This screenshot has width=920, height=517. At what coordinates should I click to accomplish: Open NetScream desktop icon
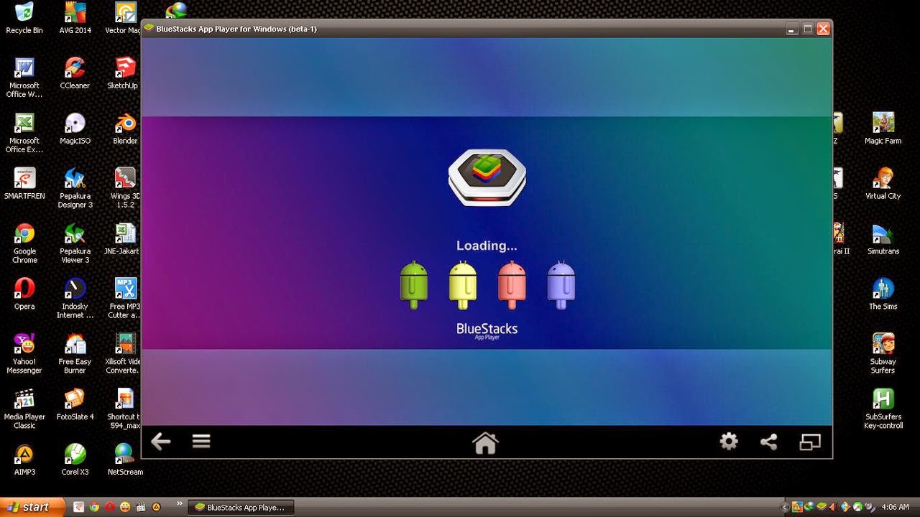125,460
